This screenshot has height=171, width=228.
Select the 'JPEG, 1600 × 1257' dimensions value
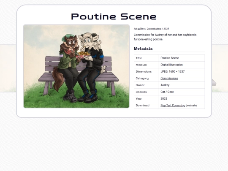point(172,71)
